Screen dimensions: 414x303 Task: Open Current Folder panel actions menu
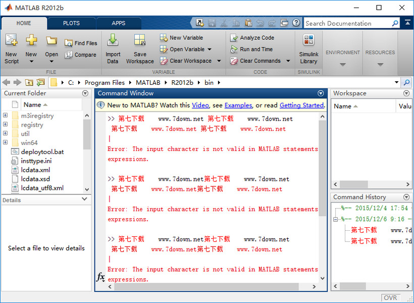pyautogui.click(x=85, y=93)
